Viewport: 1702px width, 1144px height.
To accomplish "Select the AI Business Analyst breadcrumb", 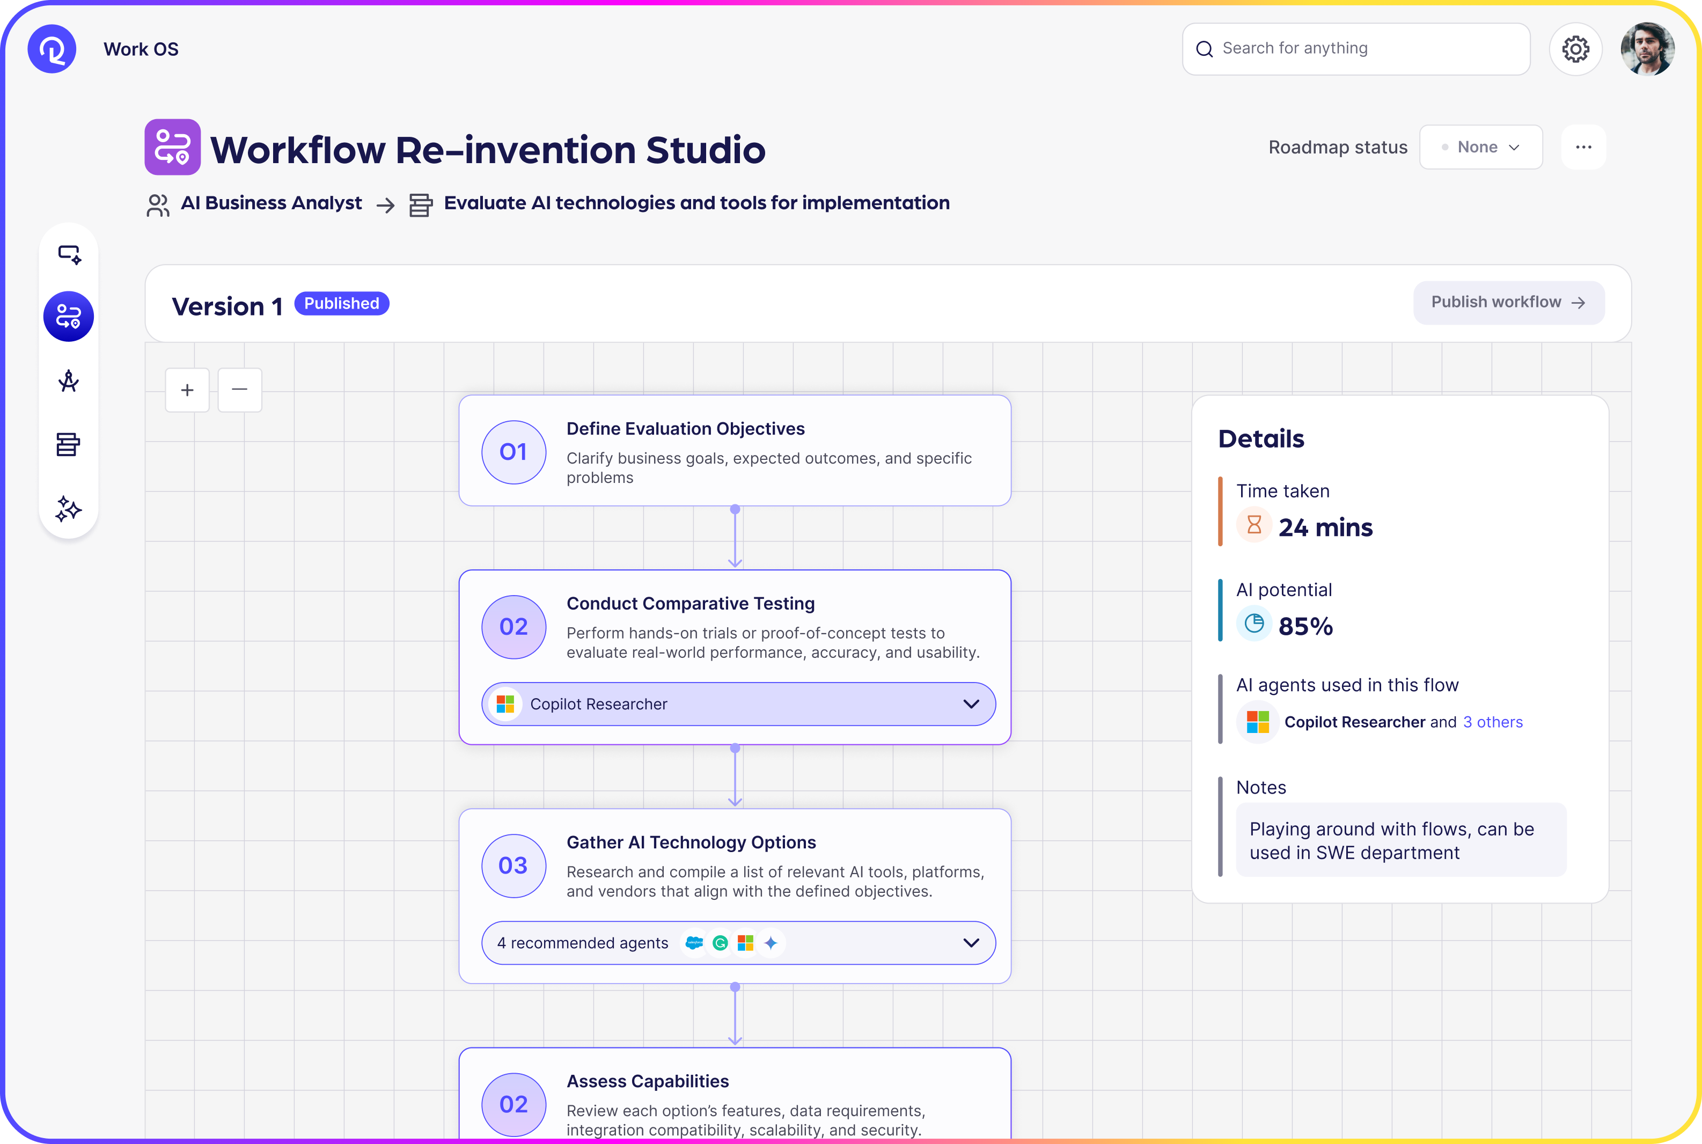I will click(272, 203).
